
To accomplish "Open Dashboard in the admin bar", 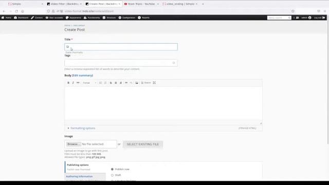I will [x=21, y=18].
